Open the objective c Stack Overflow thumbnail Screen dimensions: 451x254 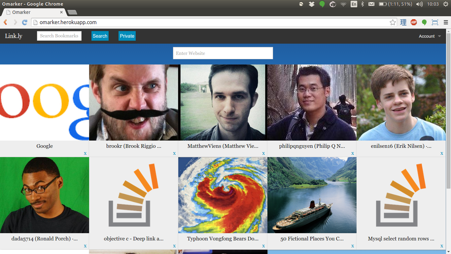(x=134, y=195)
